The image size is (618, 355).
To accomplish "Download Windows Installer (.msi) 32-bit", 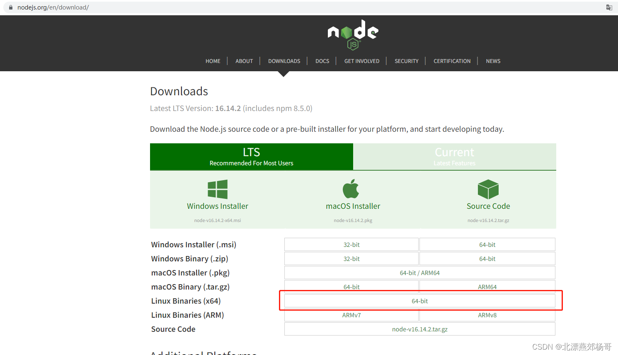I will [351, 244].
